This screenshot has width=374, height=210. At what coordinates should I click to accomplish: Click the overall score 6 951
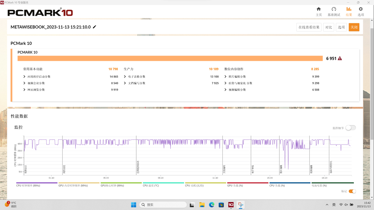tap(331, 59)
